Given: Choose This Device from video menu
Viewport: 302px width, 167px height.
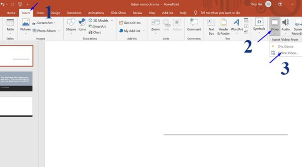Looking at the screenshot, I should 286,46.
